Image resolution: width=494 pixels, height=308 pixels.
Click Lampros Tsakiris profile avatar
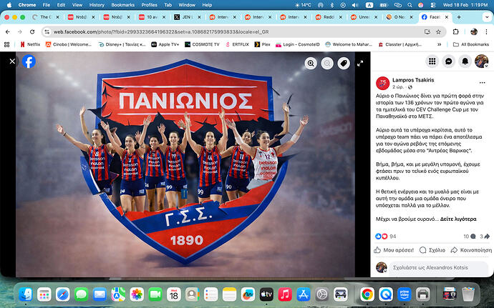tap(382, 83)
